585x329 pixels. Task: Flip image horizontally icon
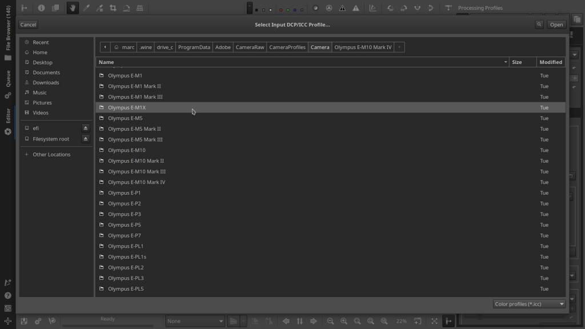click(x=417, y=8)
